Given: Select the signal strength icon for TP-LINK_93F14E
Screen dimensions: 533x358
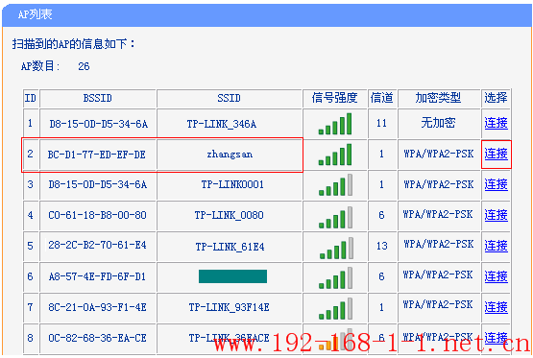Looking at the screenshot, I should (335, 308).
